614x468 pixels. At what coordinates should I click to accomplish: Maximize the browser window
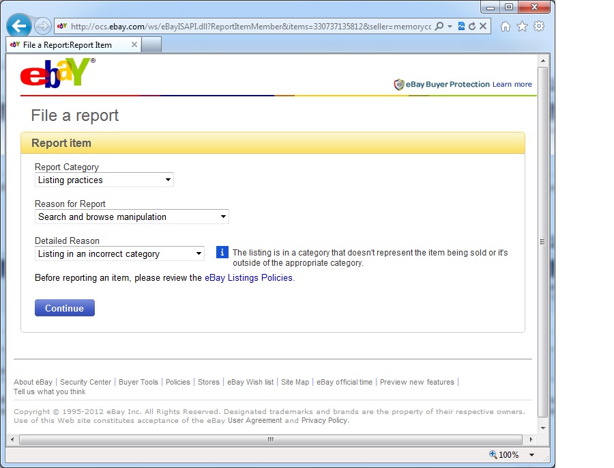pyautogui.click(x=509, y=7)
